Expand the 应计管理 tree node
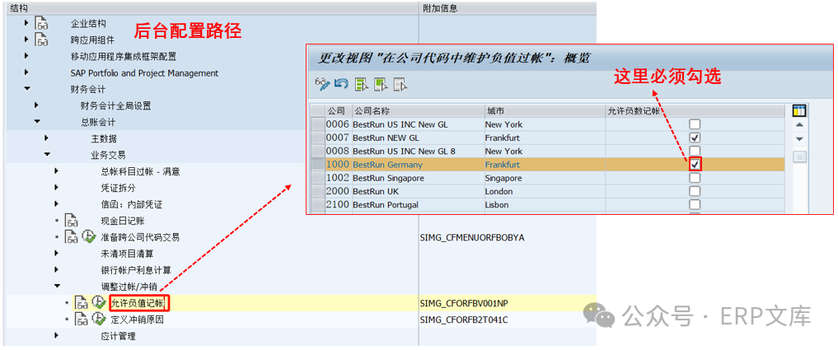This screenshot has width=838, height=350. [56, 336]
